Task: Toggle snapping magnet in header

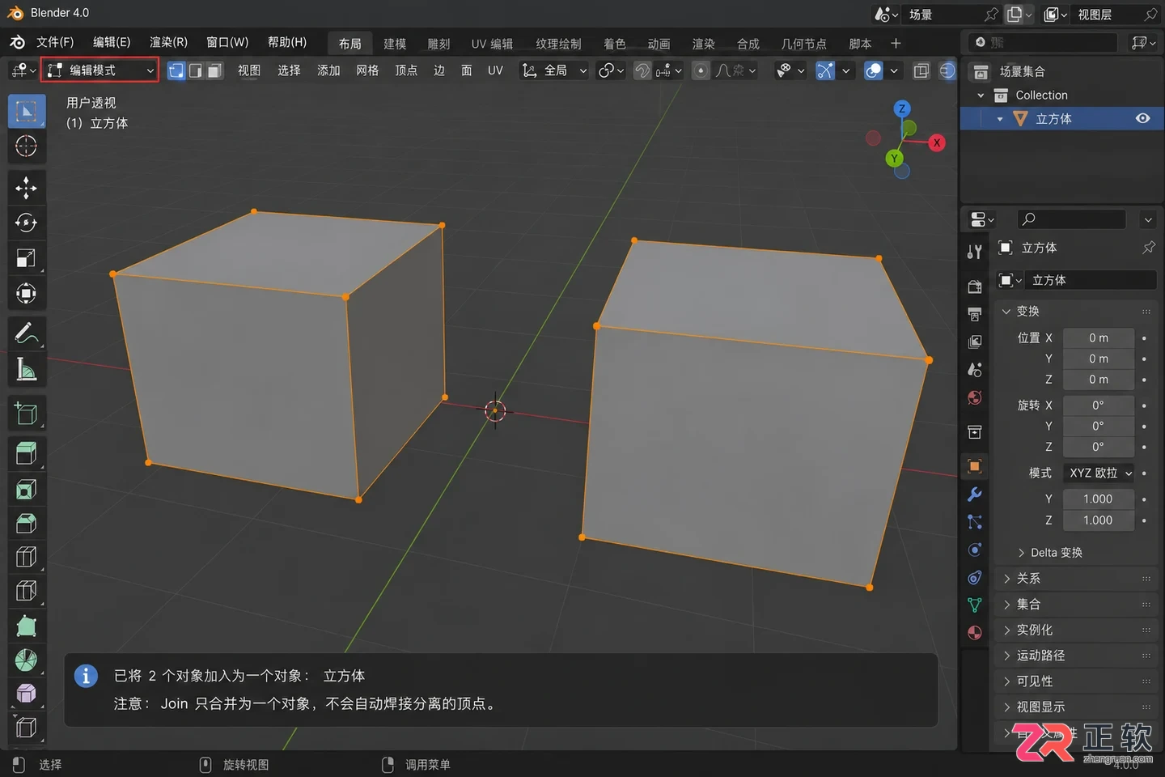Action: (642, 71)
